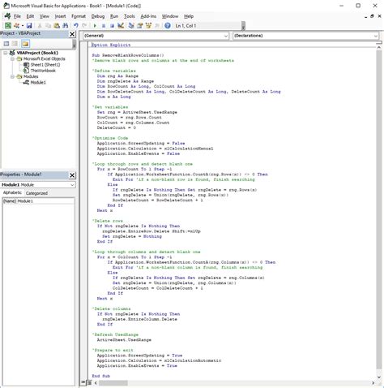Click Toggle Folders icon in Project pane

tap(25, 44)
